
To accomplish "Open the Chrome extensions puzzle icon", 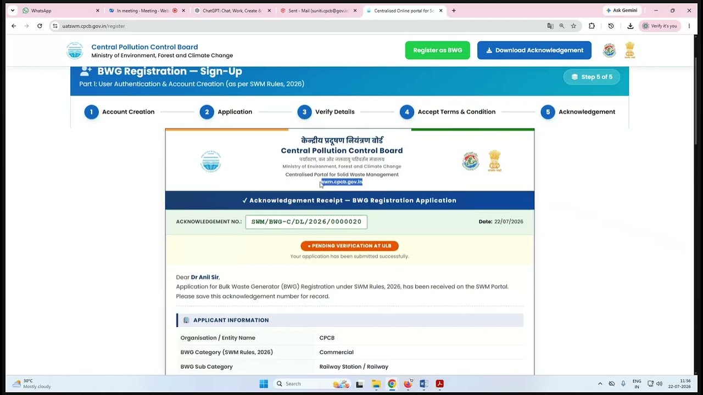I will 592,26.
